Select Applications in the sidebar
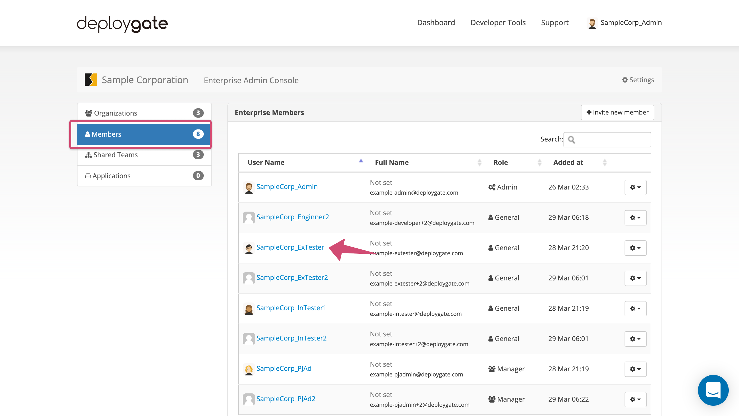The image size is (739, 416). (x=144, y=176)
